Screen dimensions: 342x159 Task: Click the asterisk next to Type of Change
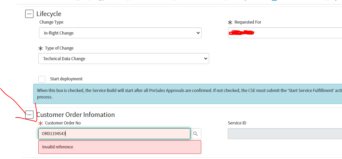click(41, 49)
